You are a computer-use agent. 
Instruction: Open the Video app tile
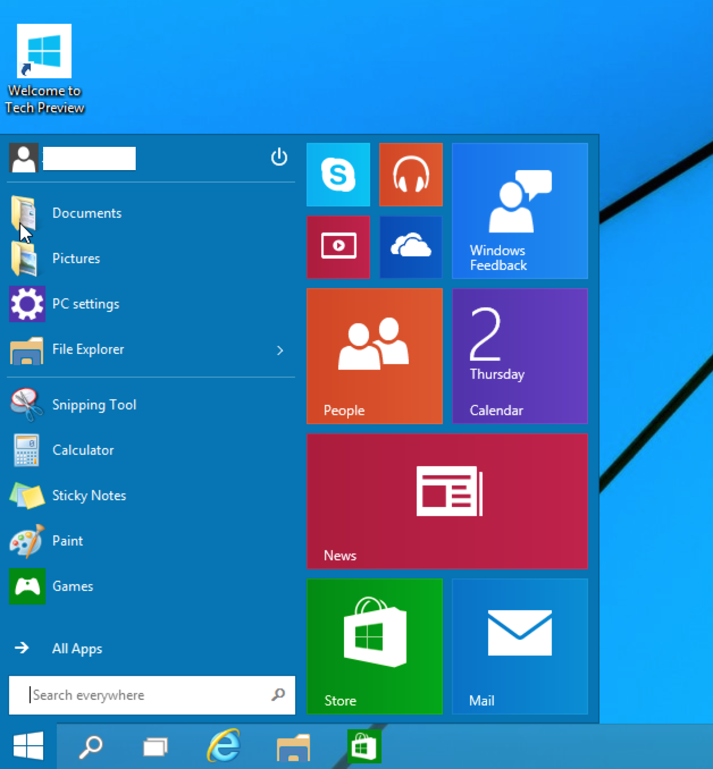(x=338, y=247)
